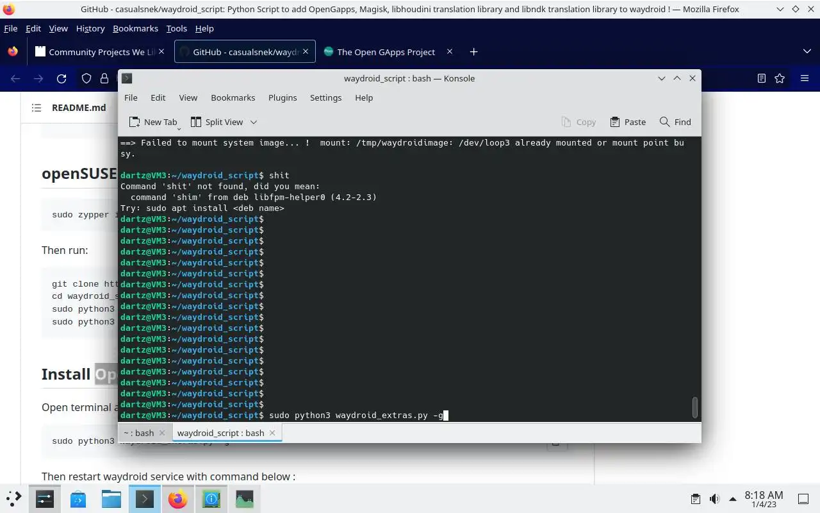Click the Konsole vertical scrollbar handle
820x513 pixels.
click(x=695, y=407)
